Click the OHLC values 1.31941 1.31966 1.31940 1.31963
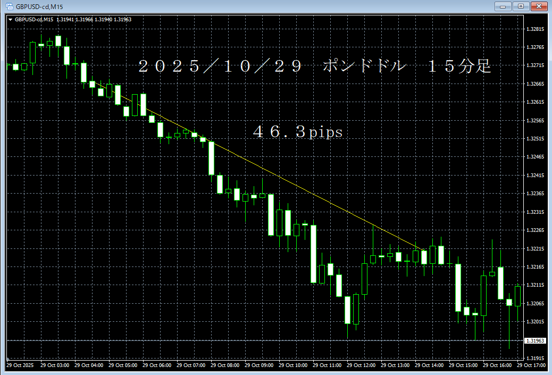This screenshot has width=552, height=375. click(94, 20)
